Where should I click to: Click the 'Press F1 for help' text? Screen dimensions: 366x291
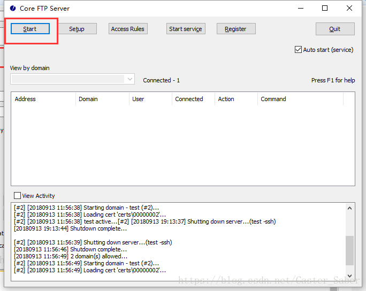(x=333, y=80)
